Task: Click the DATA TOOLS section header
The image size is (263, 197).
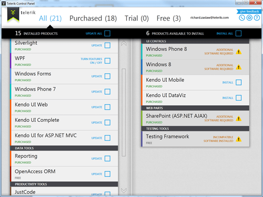Action: click(64, 148)
